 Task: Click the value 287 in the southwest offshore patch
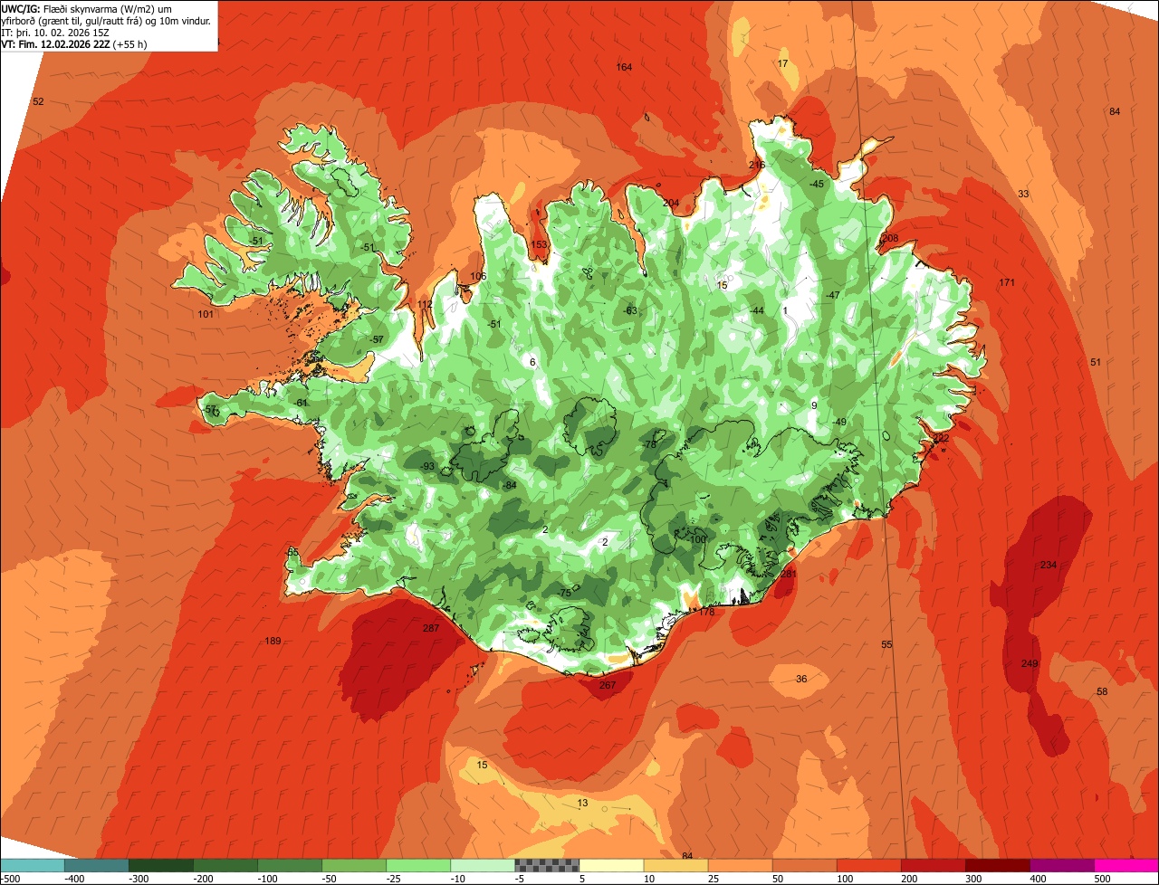point(431,628)
